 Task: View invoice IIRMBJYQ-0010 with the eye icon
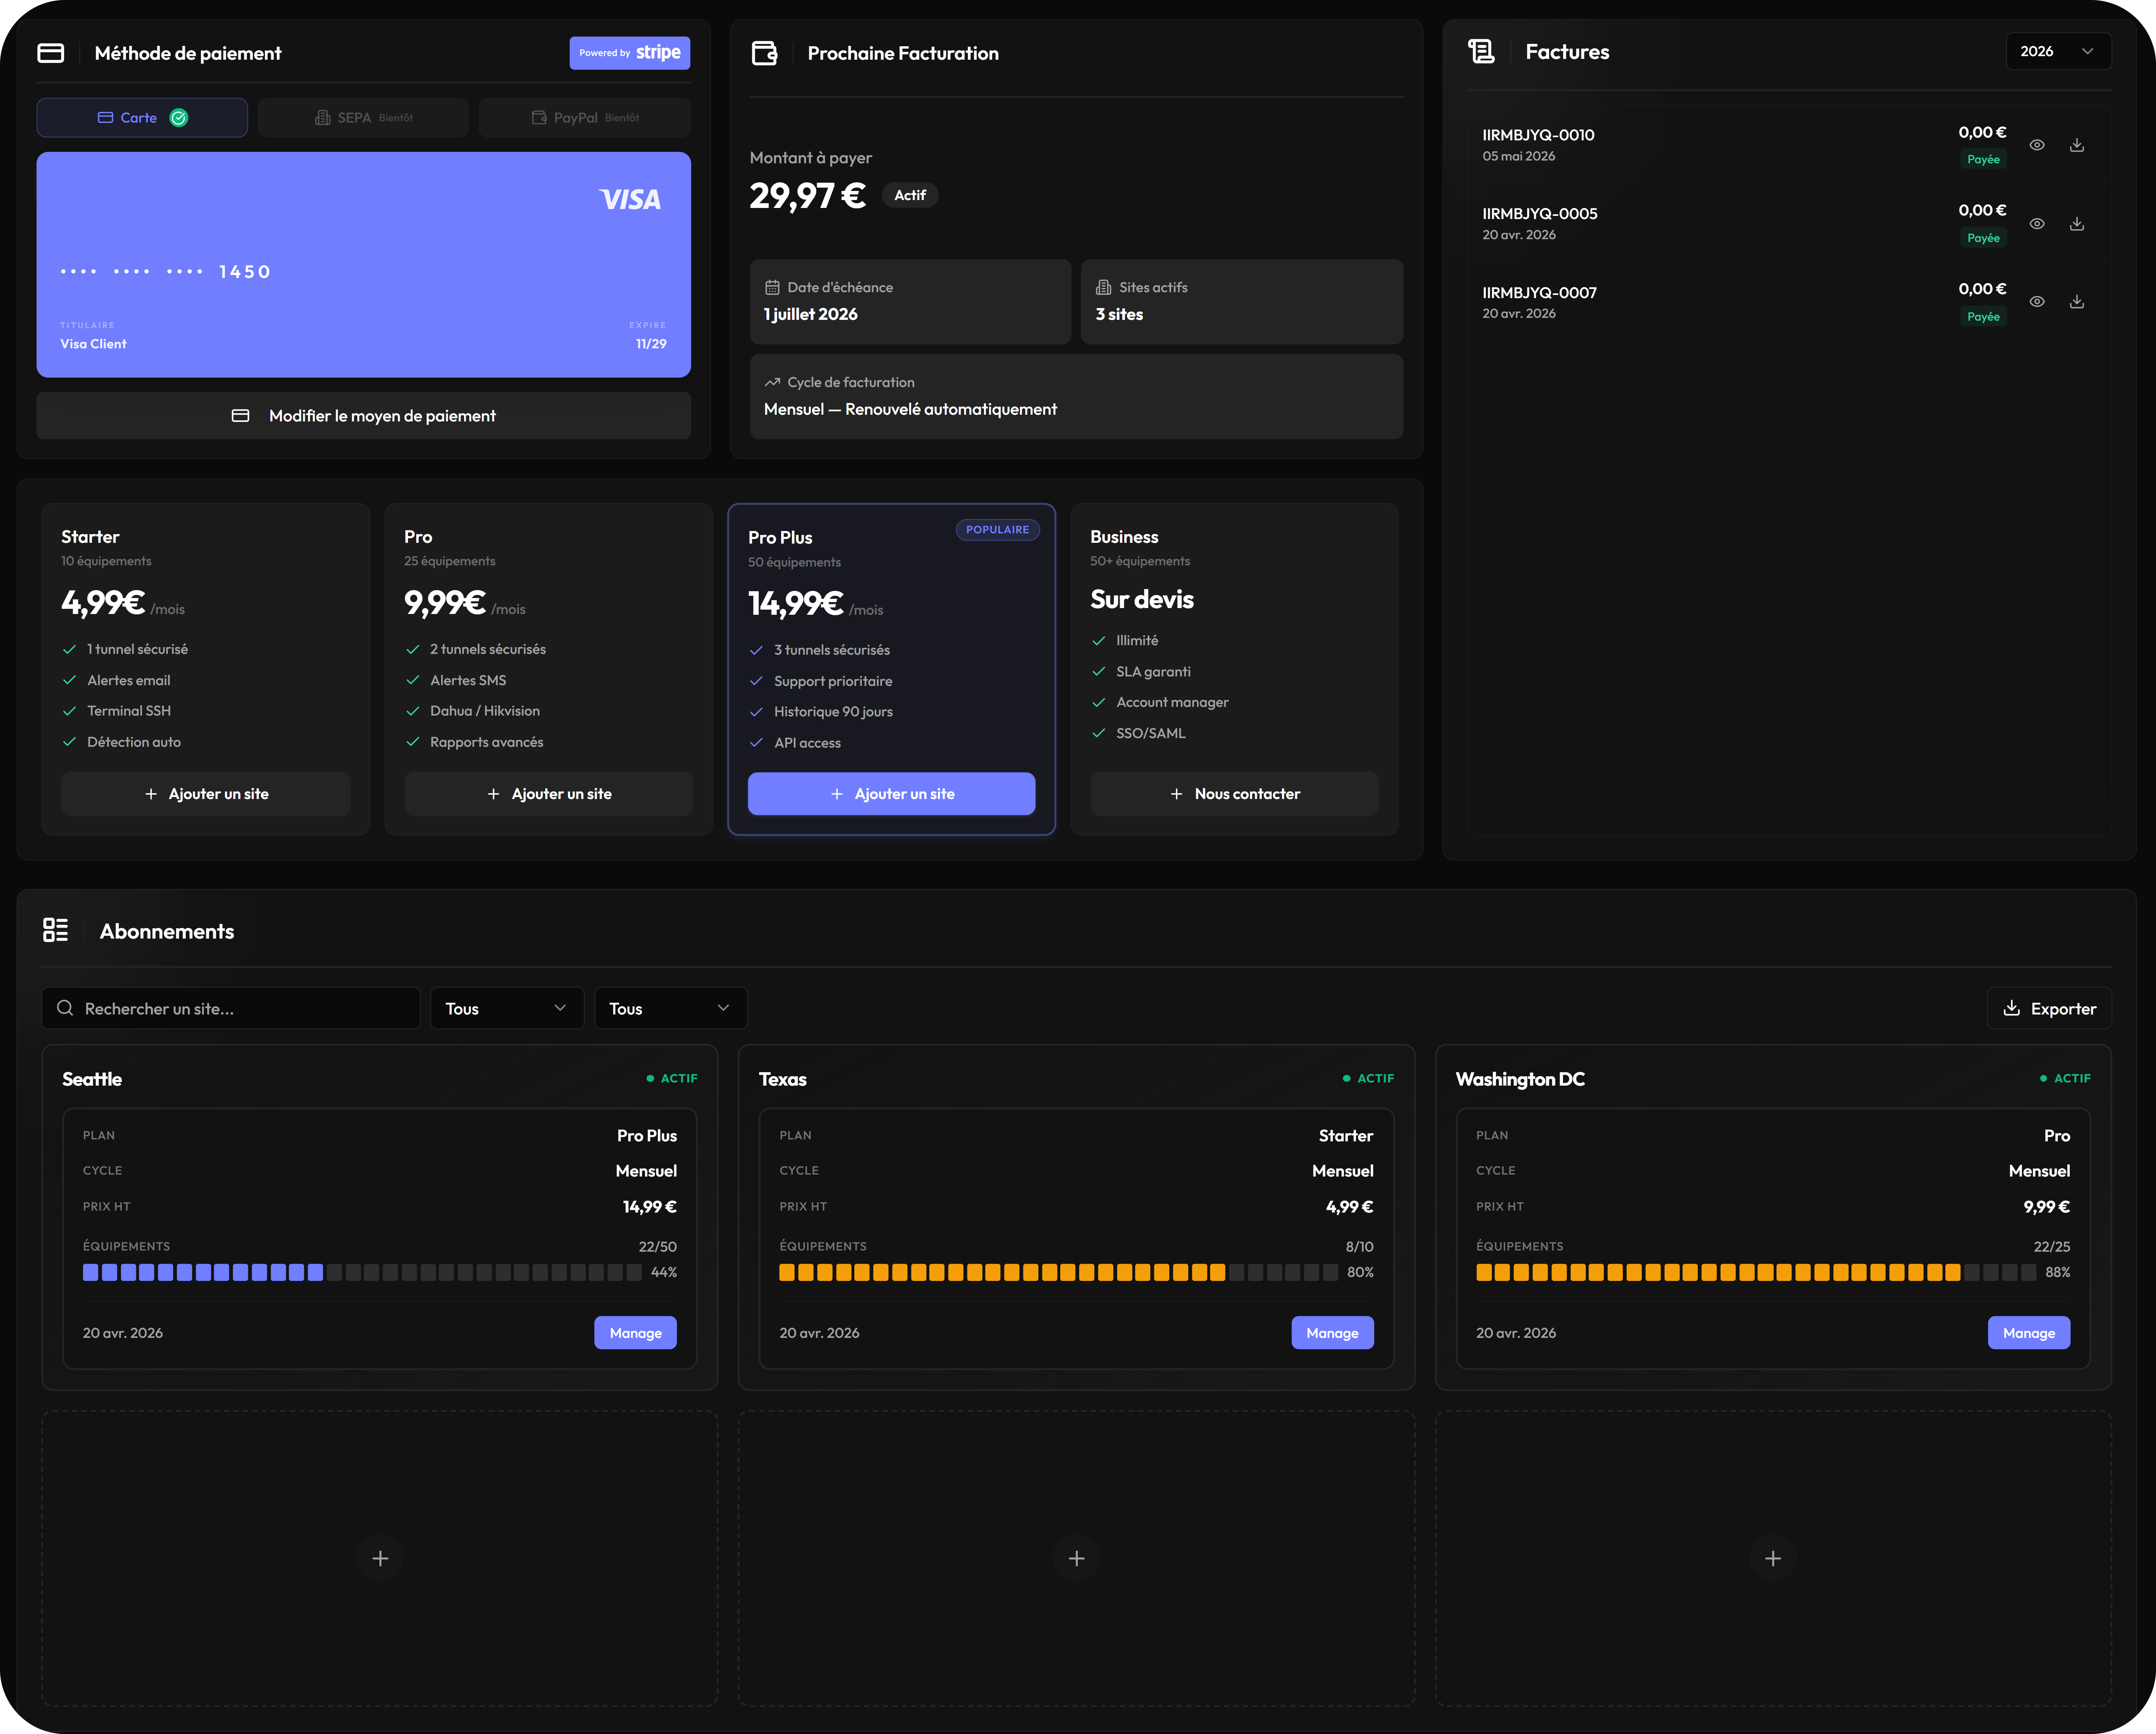[x=2037, y=145]
